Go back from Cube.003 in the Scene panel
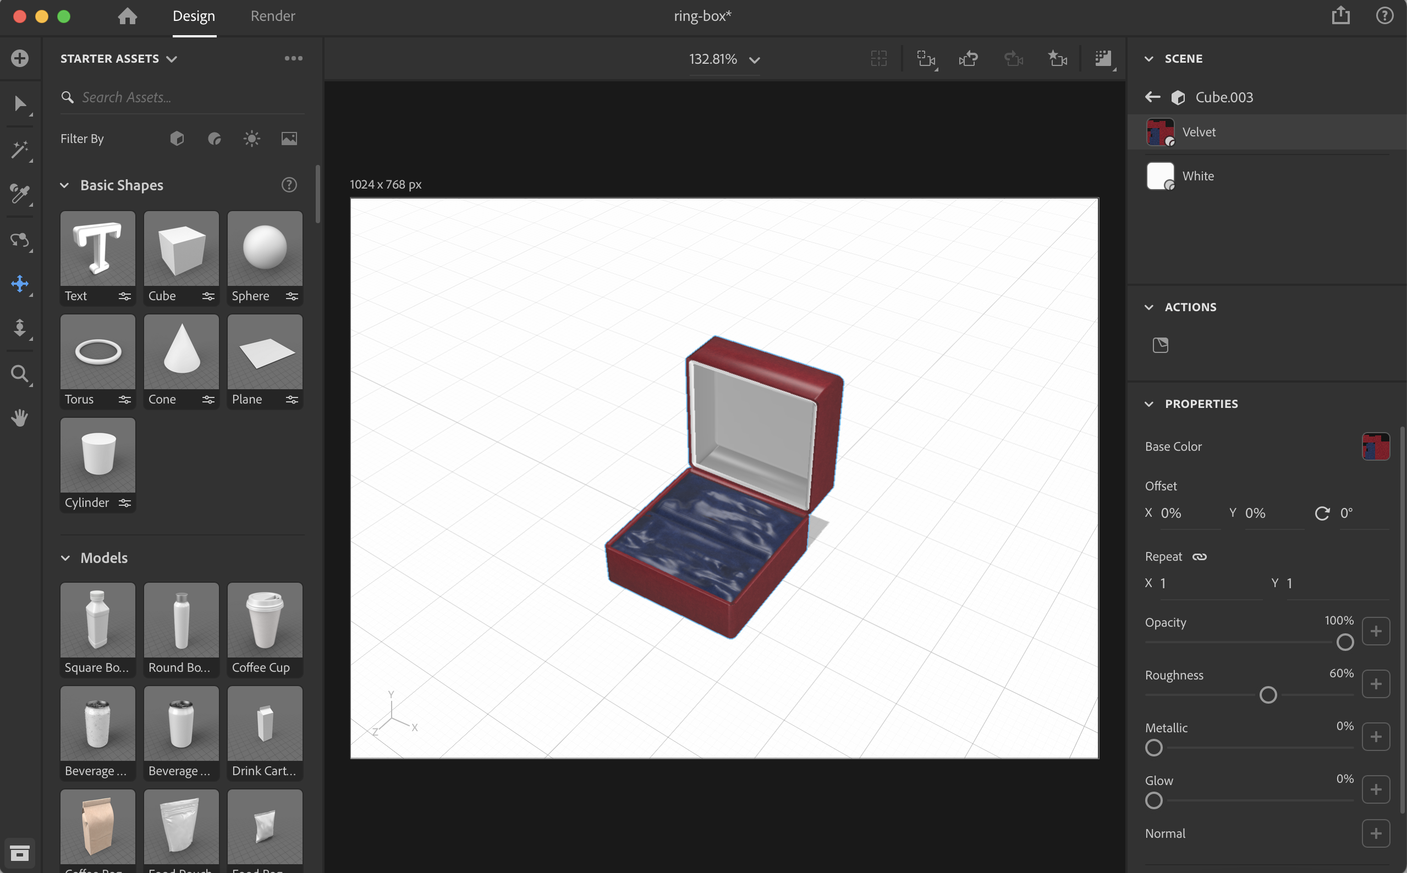Viewport: 1407px width, 873px height. pos(1152,97)
